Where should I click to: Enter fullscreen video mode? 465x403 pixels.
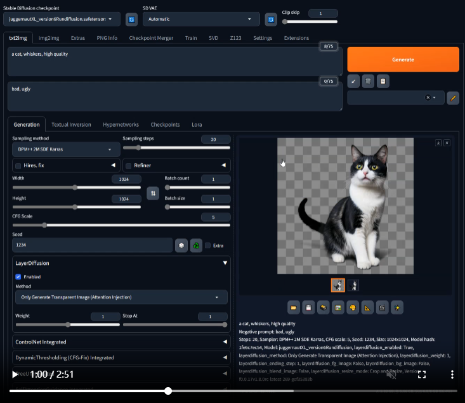tap(422, 374)
